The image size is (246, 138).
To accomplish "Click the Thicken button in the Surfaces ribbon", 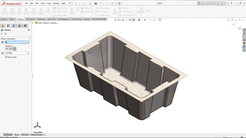I will 124,8.
